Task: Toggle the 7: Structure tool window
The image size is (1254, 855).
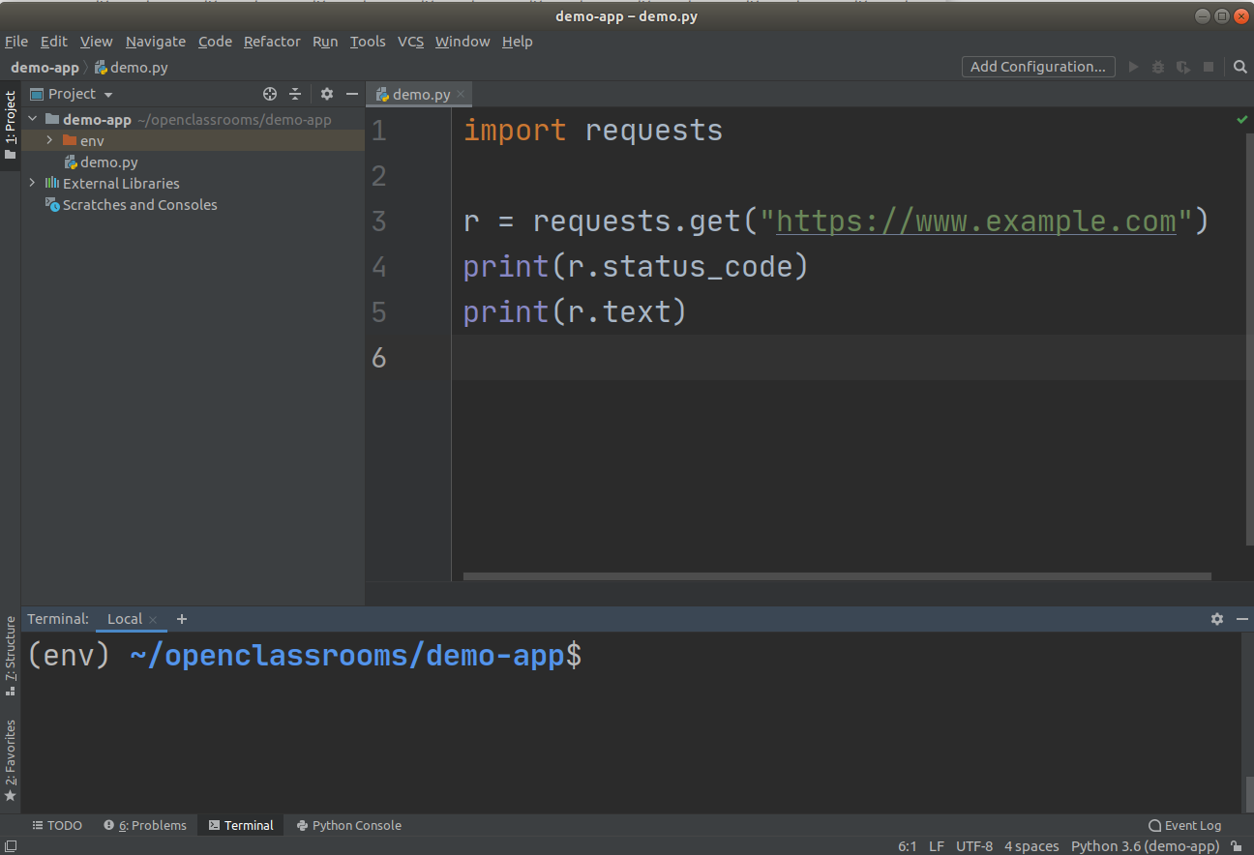Action: pos(11,656)
